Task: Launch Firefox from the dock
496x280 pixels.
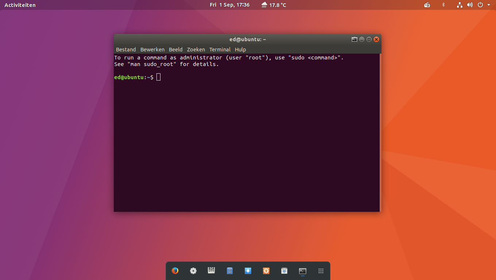Action: click(x=175, y=271)
